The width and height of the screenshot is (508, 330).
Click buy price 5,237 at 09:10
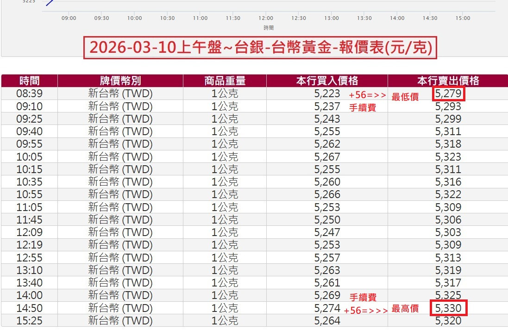[327, 106]
